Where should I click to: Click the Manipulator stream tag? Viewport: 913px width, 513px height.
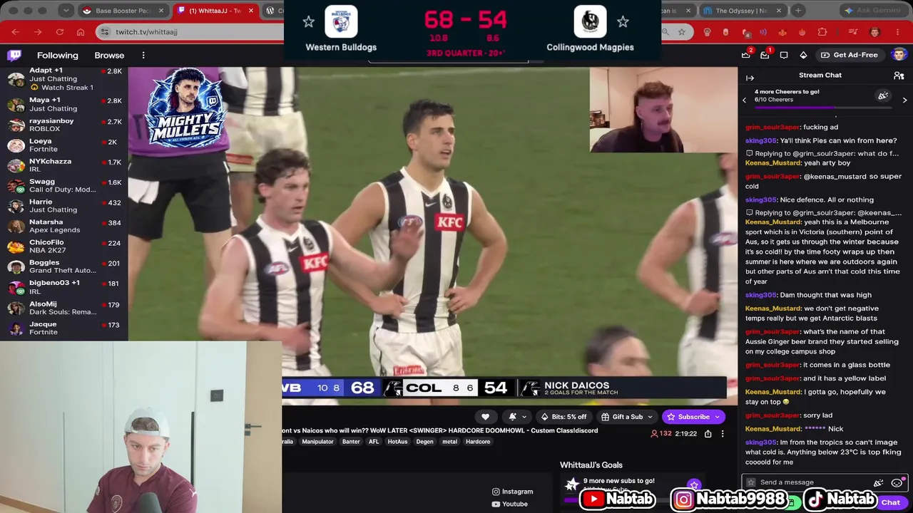point(317,442)
